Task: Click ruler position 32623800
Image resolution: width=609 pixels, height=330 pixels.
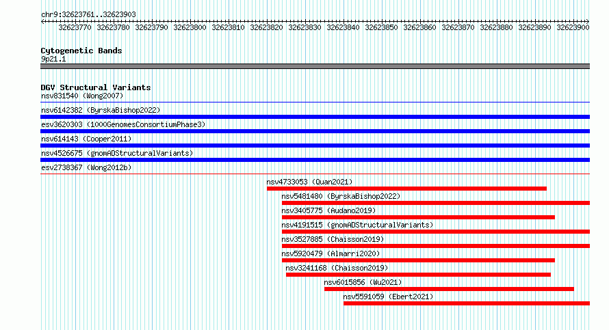Action: pyautogui.click(x=190, y=27)
